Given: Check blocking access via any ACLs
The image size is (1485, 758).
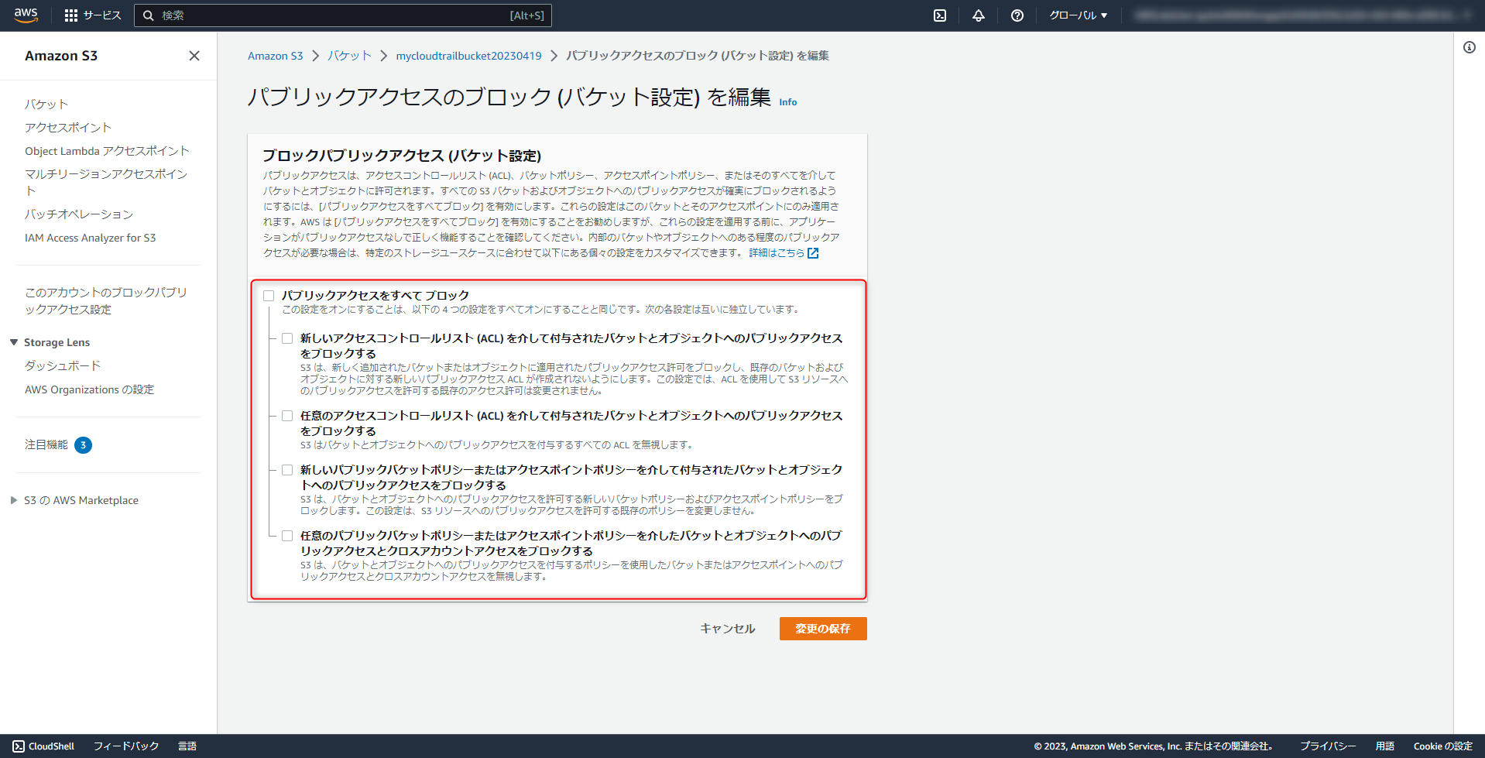Looking at the screenshot, I should pos(286,415).
